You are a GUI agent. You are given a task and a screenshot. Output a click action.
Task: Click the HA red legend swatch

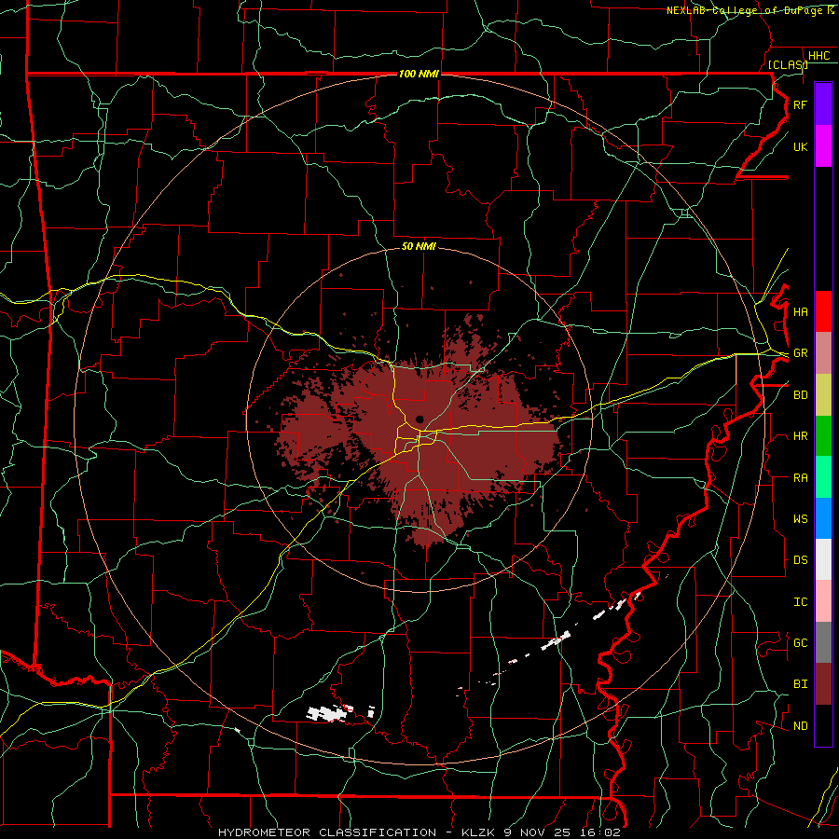(823, 311)
